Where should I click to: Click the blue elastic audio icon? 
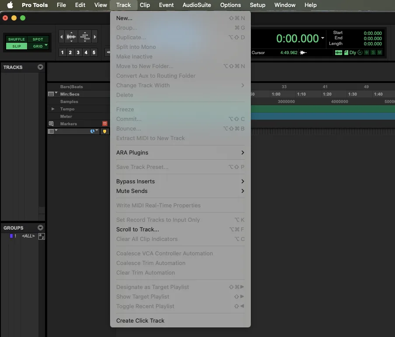pyautogui.click(x=93, y=131)
